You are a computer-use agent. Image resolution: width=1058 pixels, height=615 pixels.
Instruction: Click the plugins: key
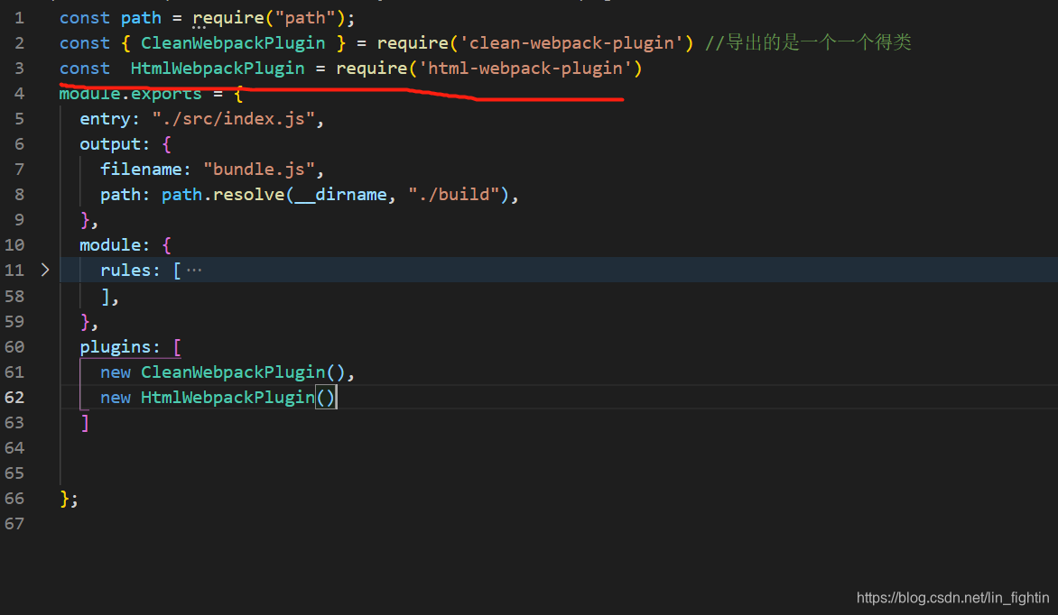120,346
